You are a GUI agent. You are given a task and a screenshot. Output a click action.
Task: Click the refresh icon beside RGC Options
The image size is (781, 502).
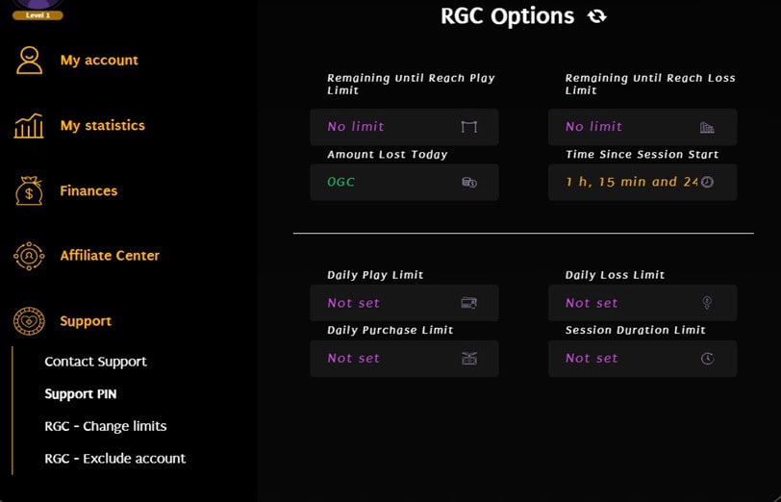point(597,16)
